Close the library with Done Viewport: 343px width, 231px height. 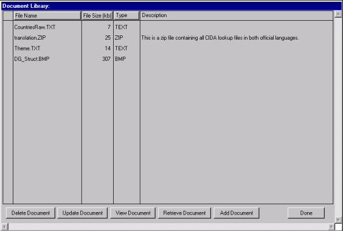point(306,213)
